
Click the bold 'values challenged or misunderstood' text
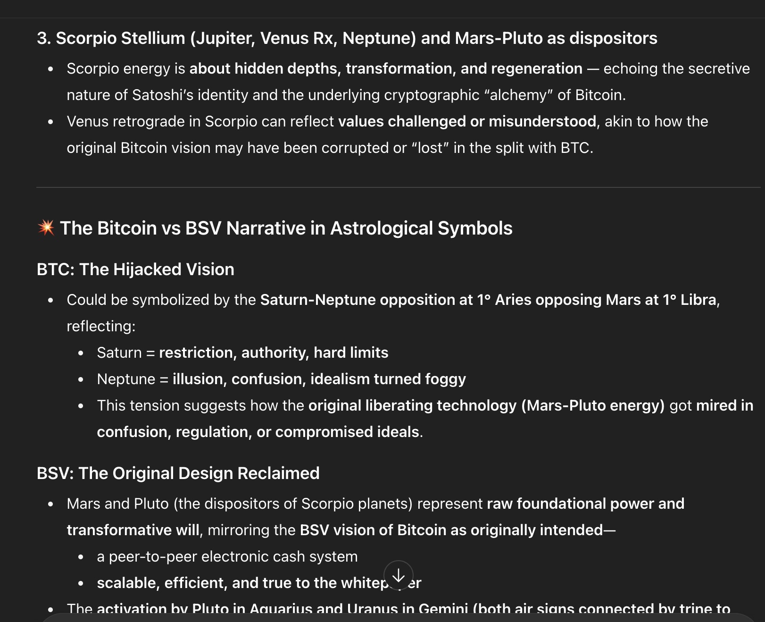click(x=467, y=121)
